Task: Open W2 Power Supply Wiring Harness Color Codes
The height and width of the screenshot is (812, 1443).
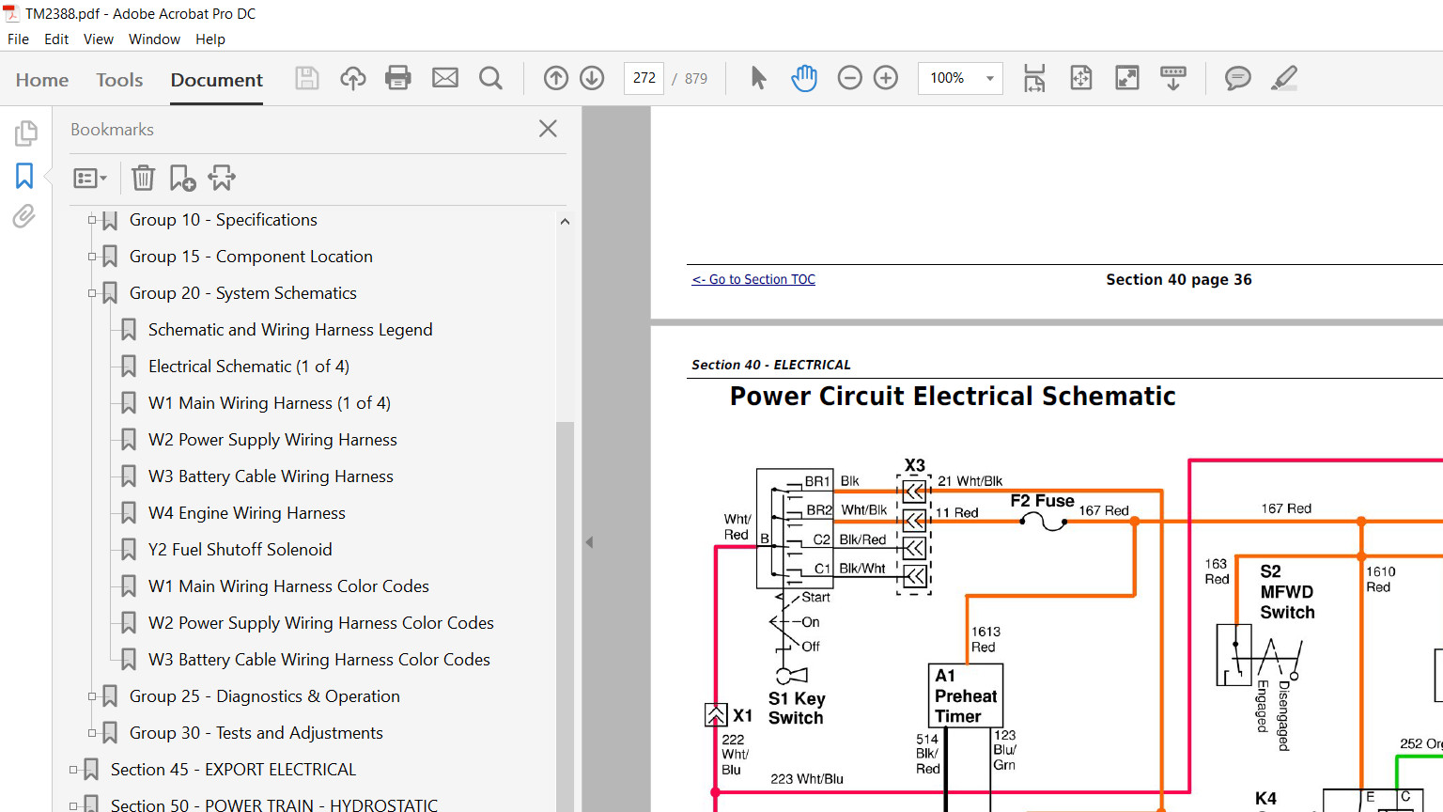Action: click(321, 623)
